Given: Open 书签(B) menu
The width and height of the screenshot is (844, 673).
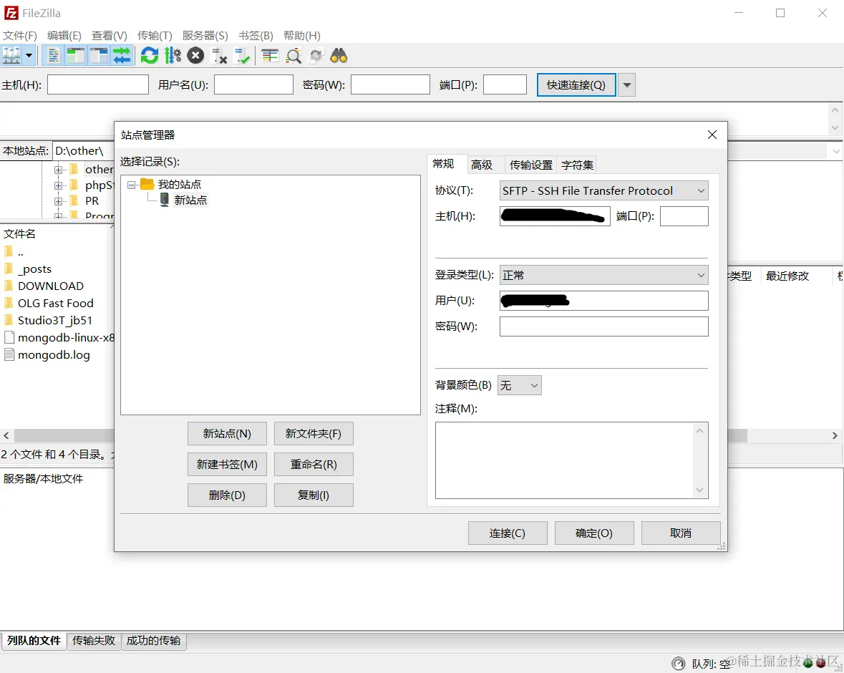Looking at the screenshot, I should (256, 36).
